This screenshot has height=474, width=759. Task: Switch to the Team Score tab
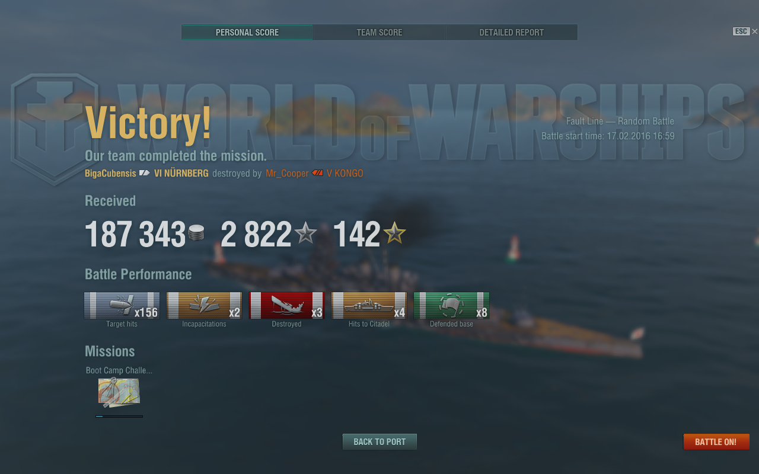[379, 33]
